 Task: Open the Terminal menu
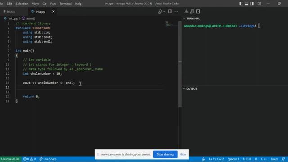click(x=65, y=4)
